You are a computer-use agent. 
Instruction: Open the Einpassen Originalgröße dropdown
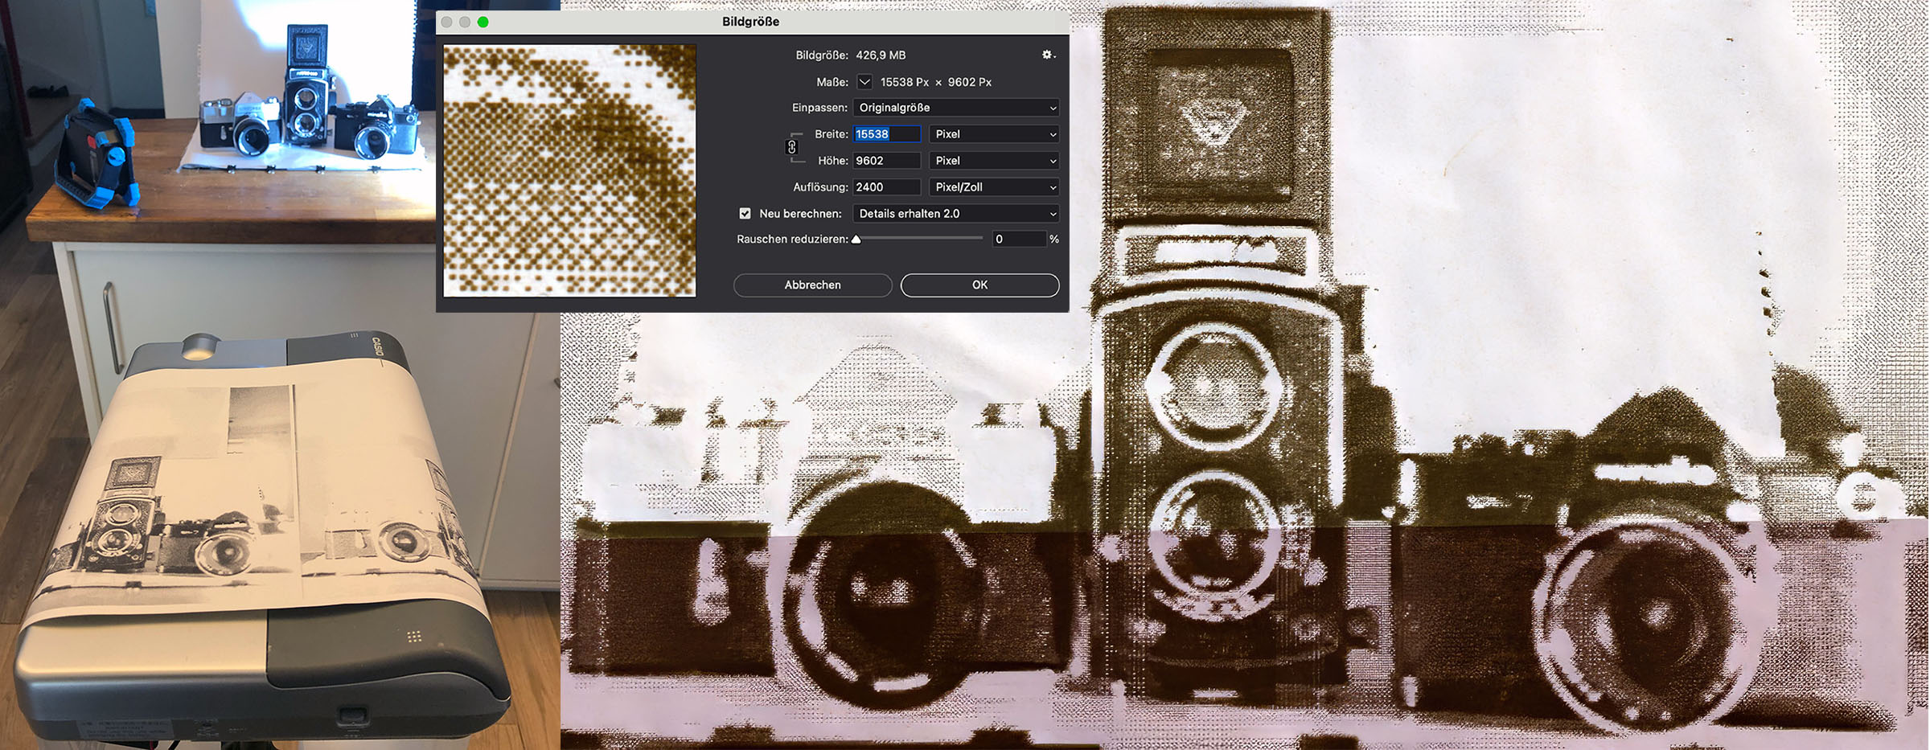point(956,108)
